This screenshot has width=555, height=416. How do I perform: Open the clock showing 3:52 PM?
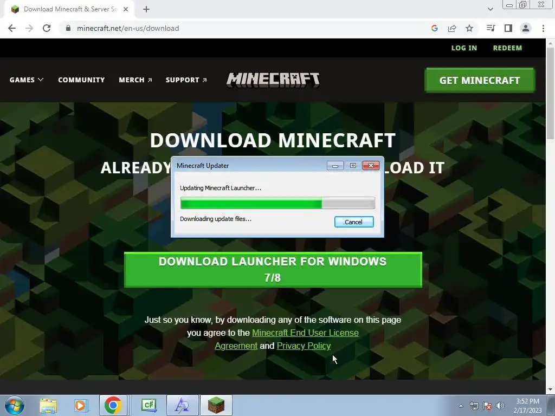528,406
